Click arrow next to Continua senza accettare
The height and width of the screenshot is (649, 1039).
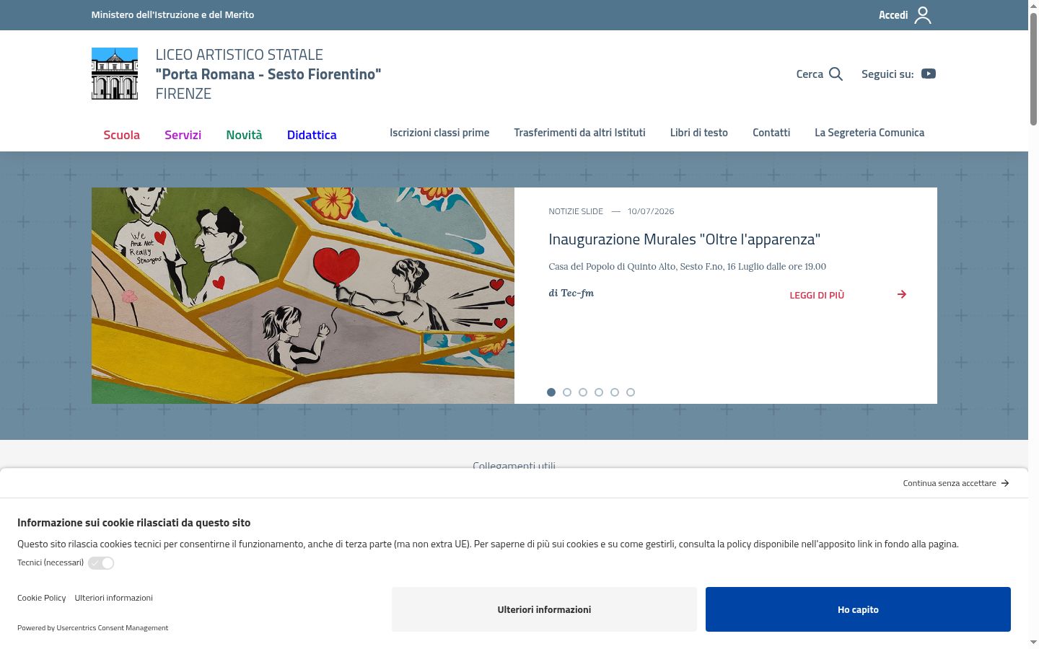point(1005,483)
